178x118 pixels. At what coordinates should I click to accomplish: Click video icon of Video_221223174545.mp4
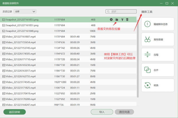[4, 82]
